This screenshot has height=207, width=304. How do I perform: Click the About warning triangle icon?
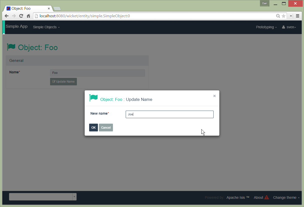(266, 197)
